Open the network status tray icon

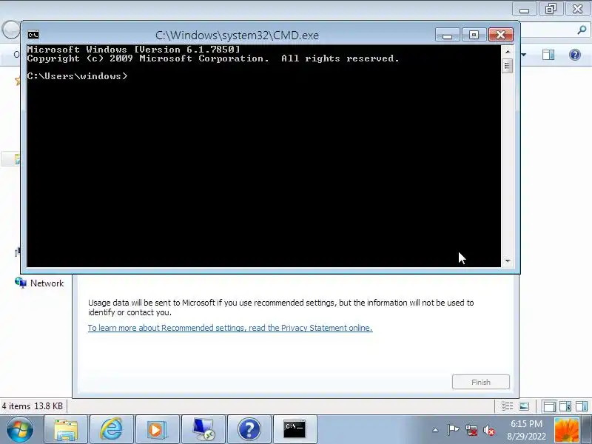click(471, 430)
